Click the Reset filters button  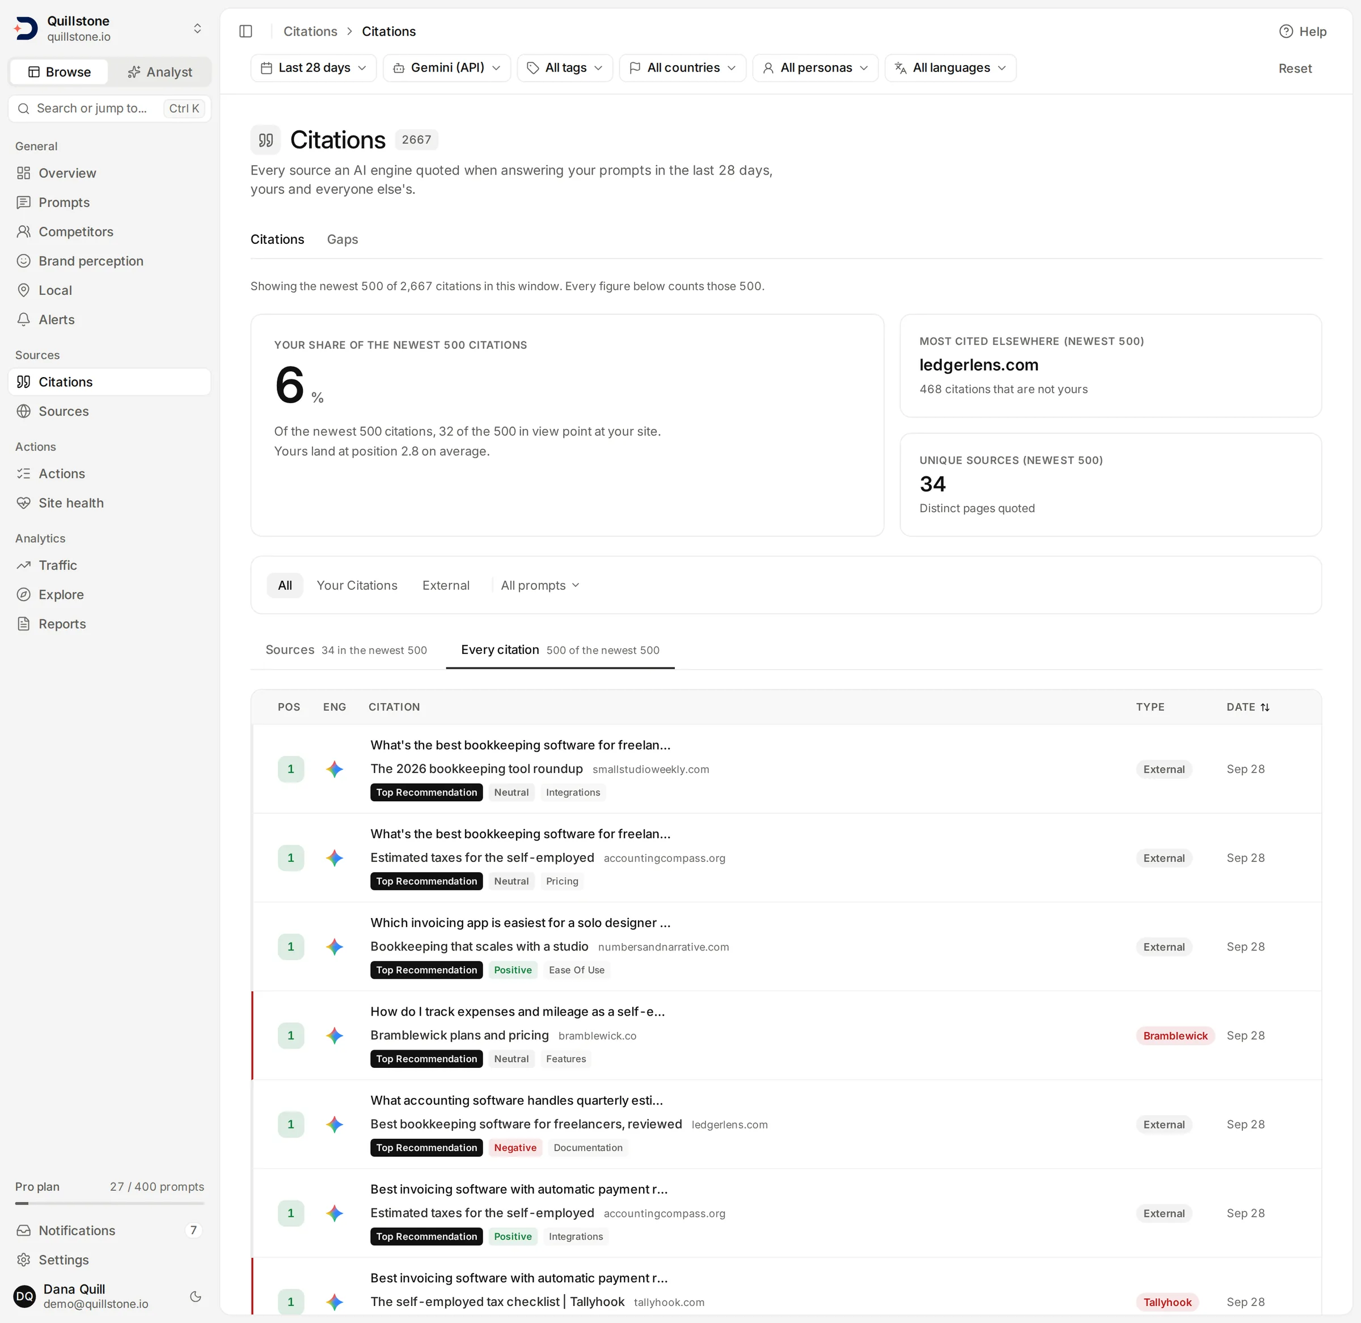(1295, 68)
